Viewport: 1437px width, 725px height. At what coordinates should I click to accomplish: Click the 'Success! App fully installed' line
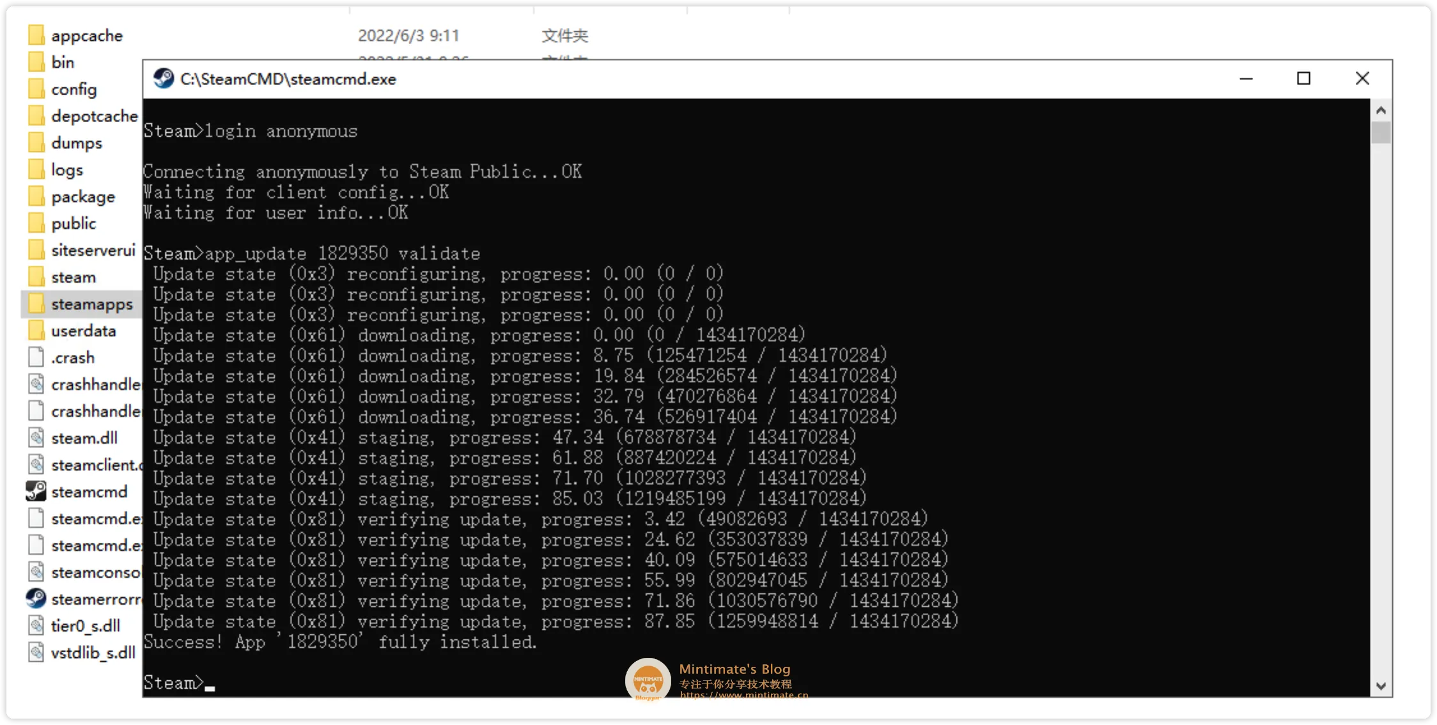point(341,643)
